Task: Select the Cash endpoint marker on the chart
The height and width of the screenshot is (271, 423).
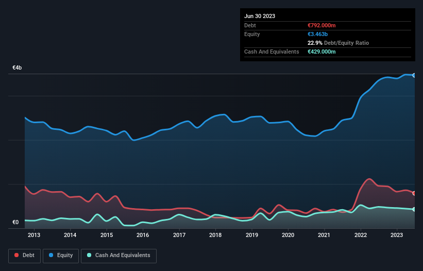Action: (414, 209)
